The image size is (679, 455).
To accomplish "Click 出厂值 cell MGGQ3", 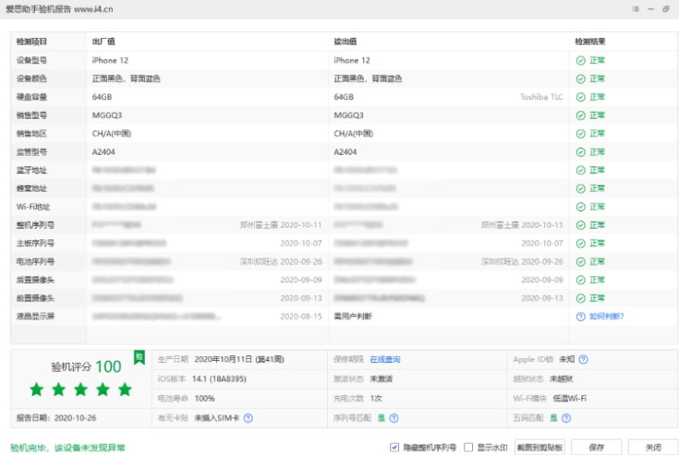I will click(107, 115).
